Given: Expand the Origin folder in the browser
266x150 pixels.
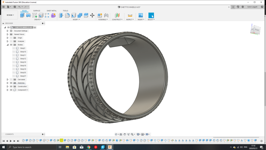Looking at the screenshot, I should (x=7, y=37).
